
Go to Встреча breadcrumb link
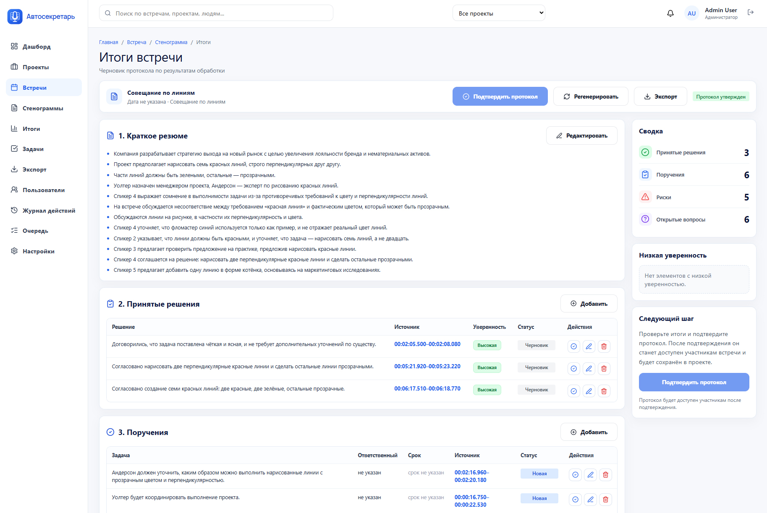point(136,42)
